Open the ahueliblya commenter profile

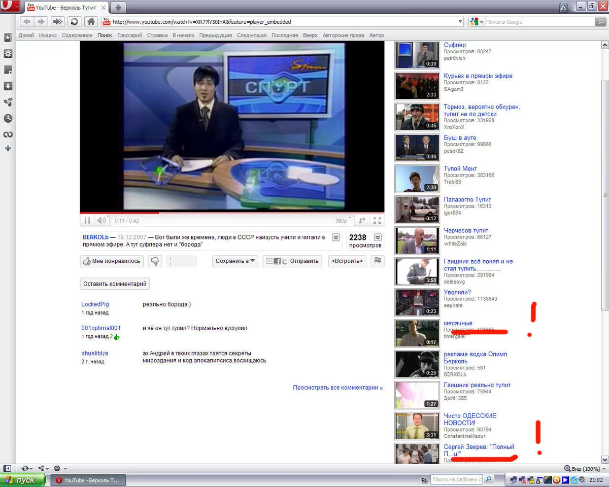click(x=94, y=353)
